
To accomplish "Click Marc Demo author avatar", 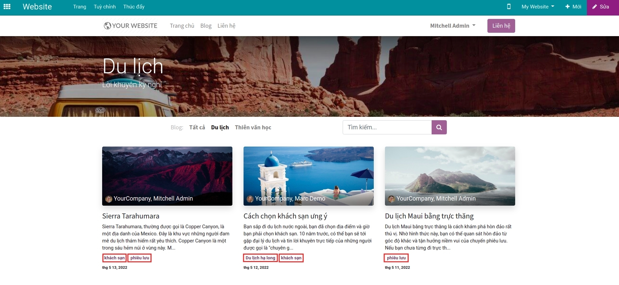I will [x=250, y=199].
